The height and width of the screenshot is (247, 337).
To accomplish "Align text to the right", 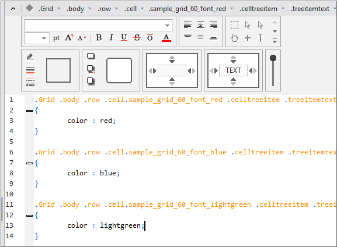I will coord(213,24).
